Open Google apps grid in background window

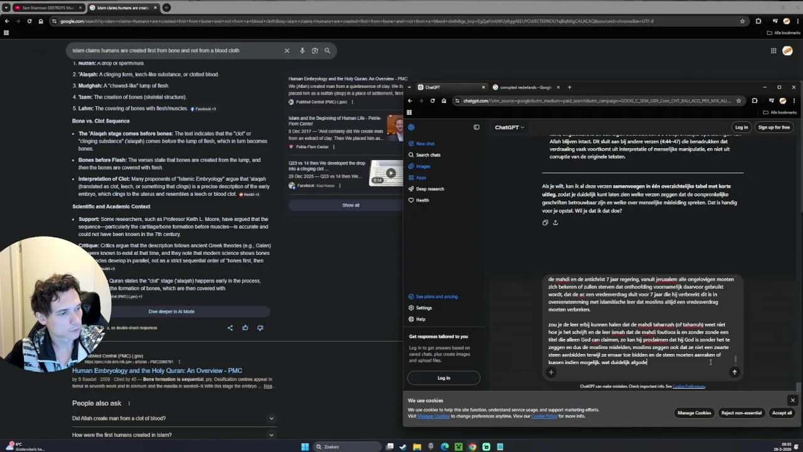[x=774, y=51]
